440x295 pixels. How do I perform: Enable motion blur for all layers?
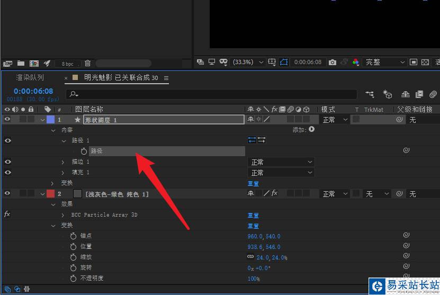433,94
